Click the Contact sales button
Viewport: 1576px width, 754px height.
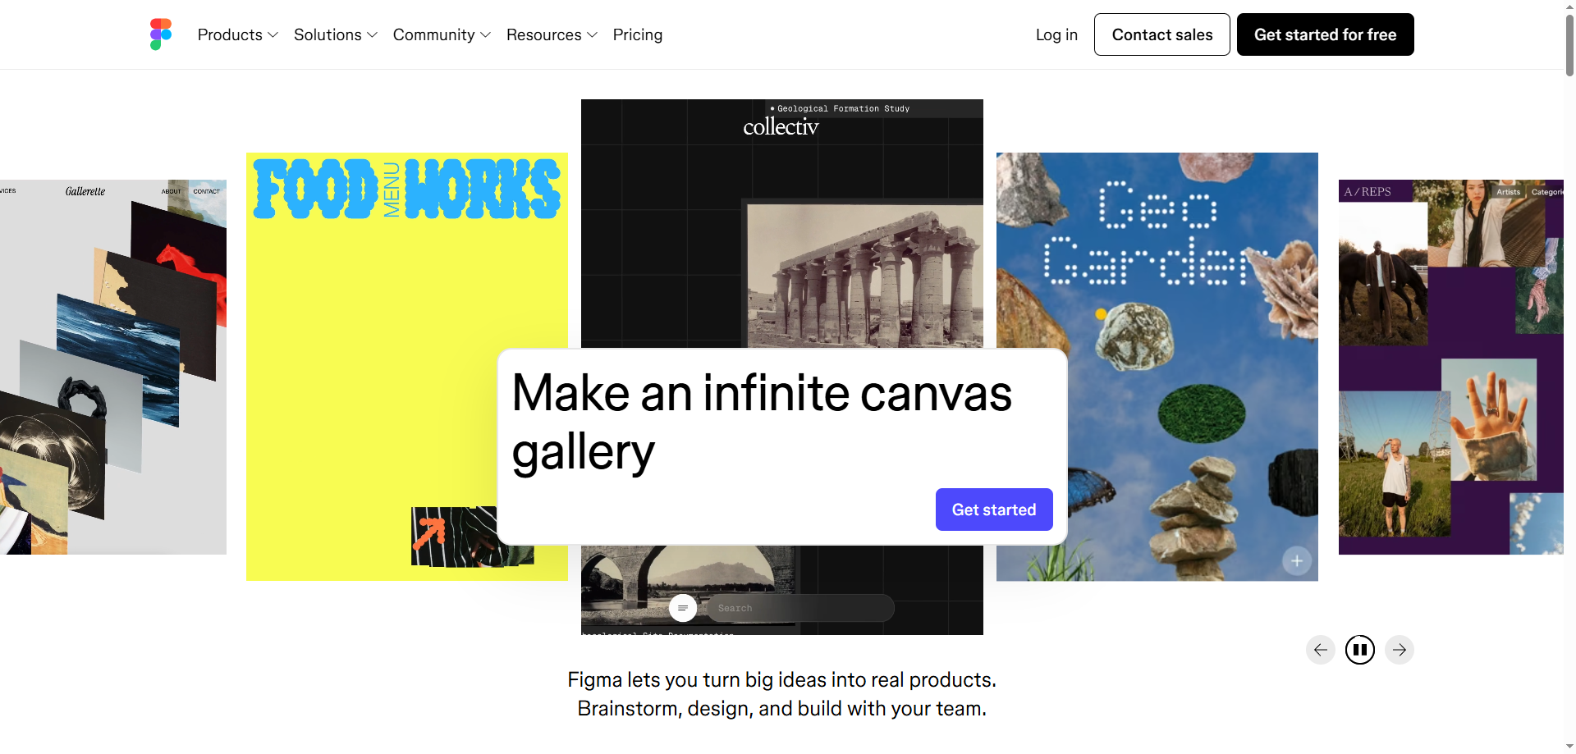(x=1162, y=34)
